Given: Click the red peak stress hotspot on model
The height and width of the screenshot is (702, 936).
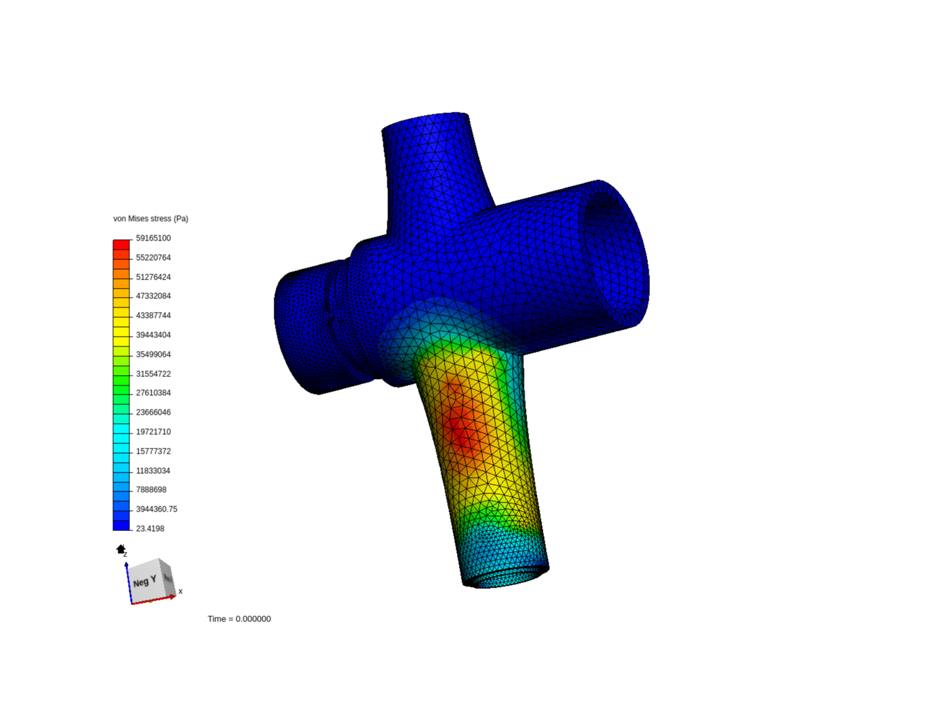Looking at the screenshot, I should (x=460, y=429).
